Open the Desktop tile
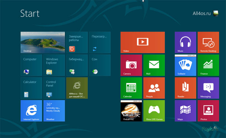Viewport: 226px width, 138px height. click(x=43, y=43)
